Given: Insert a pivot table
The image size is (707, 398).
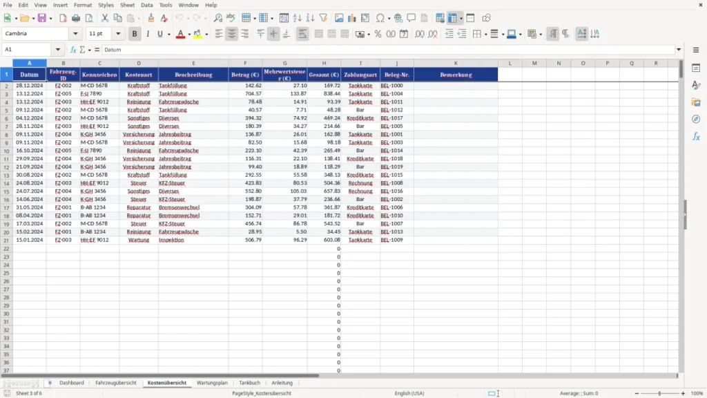Looking at the screenshot, I should coord(365,18).
